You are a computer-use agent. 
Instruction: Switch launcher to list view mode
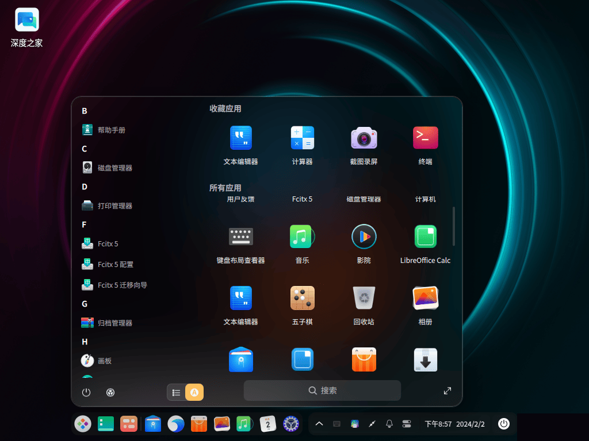(177, 392)
